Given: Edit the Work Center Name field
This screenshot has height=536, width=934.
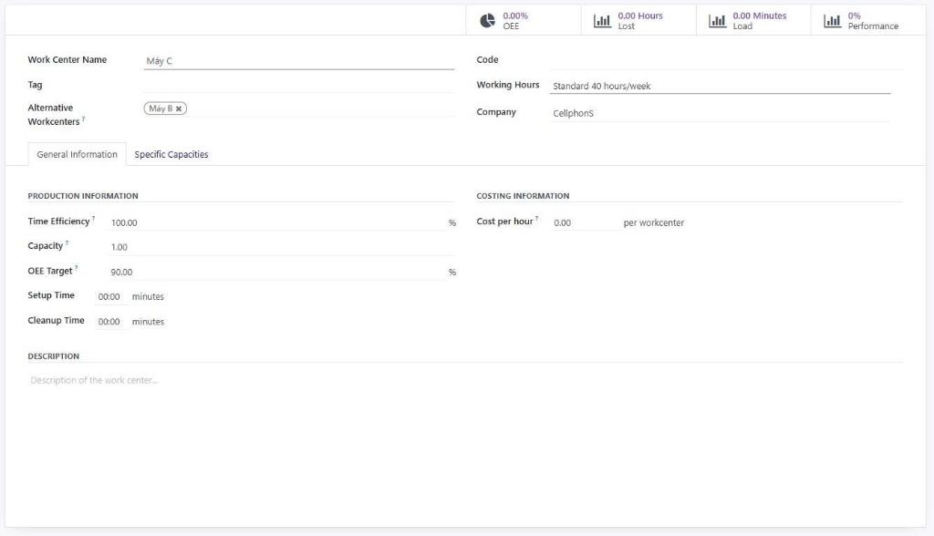Looking at the screenshot, I should click(x=298, y=61).
